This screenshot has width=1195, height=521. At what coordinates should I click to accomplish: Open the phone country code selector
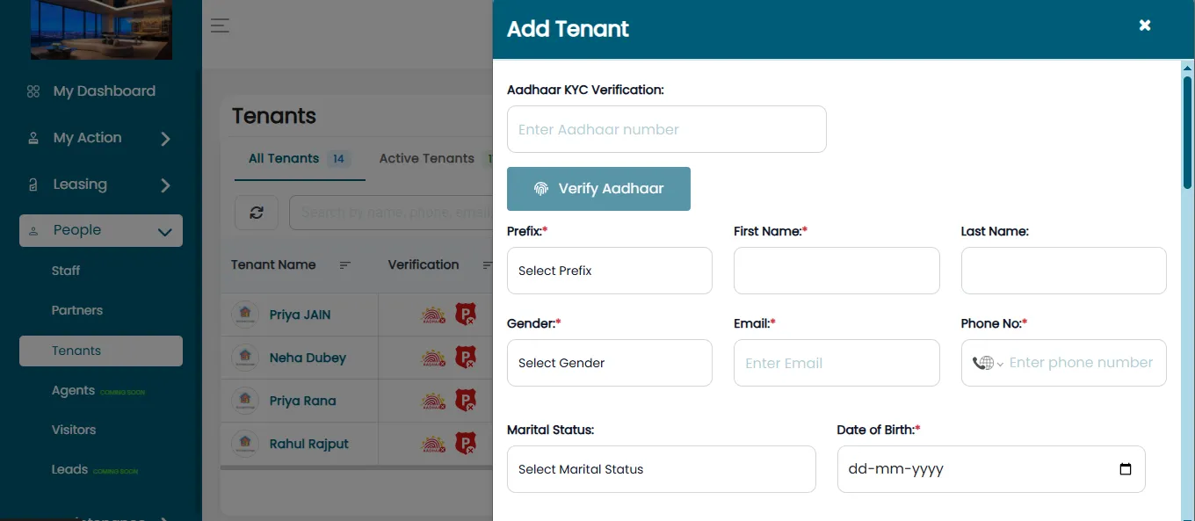pyautogui.click(x=988, y=363)
